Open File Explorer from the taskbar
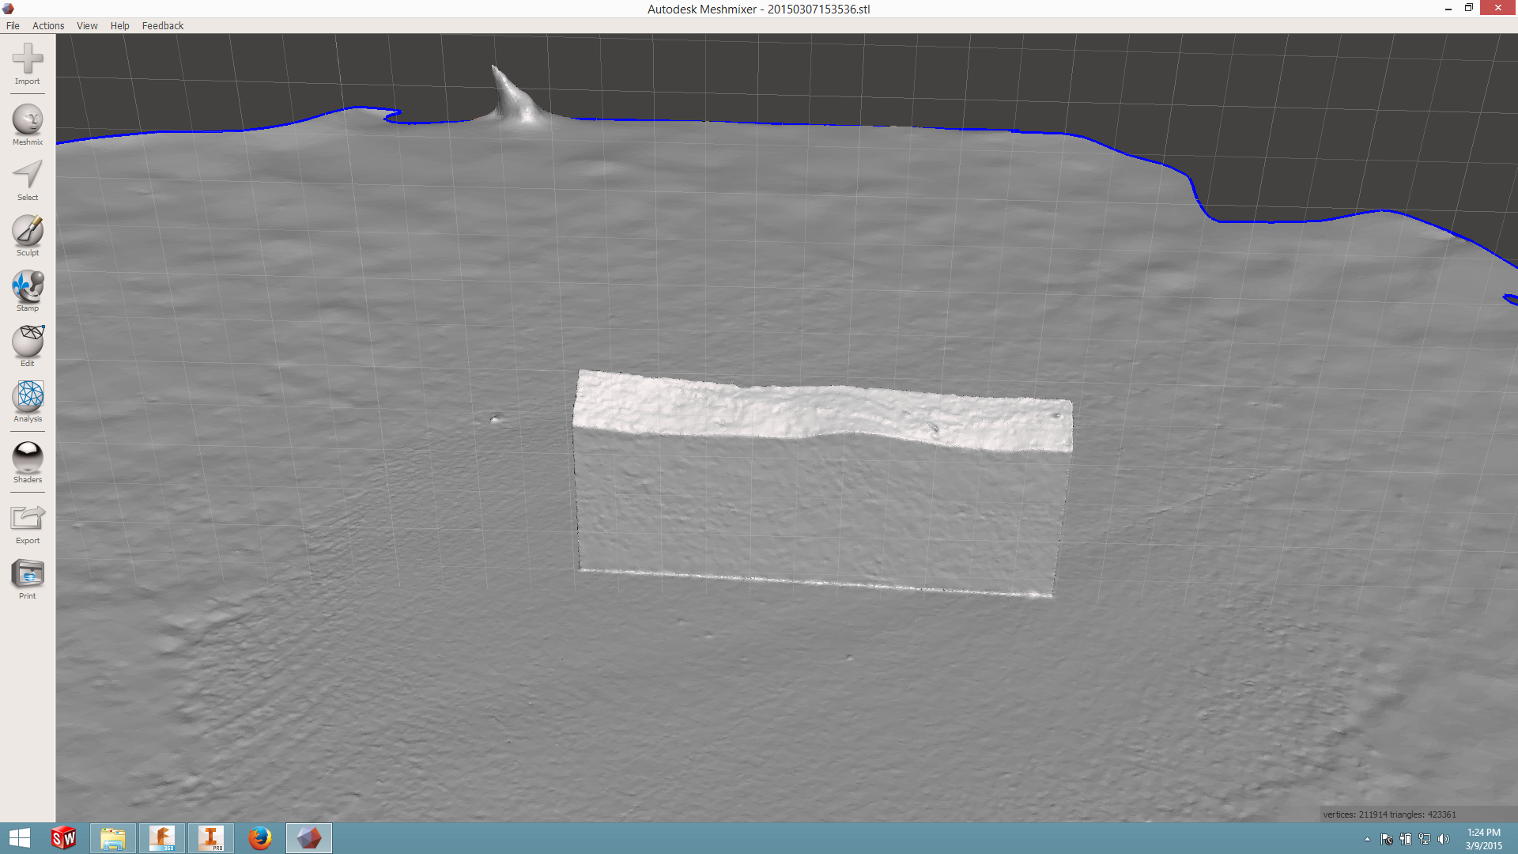The width and height of the screenshot is (1518, 854). [113, 838]
